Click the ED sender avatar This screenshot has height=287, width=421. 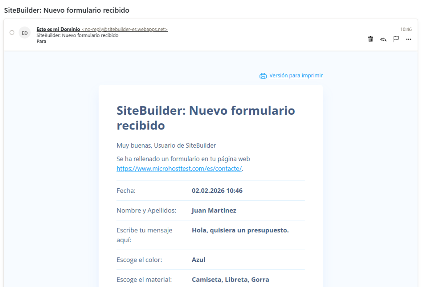tap(25, 33)
